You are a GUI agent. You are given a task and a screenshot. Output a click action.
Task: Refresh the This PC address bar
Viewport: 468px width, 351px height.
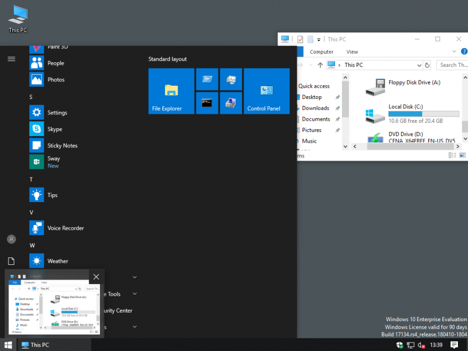point(427,65)
